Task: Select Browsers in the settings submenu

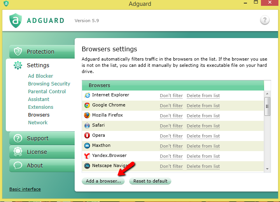Action: [x=39, y=115]
